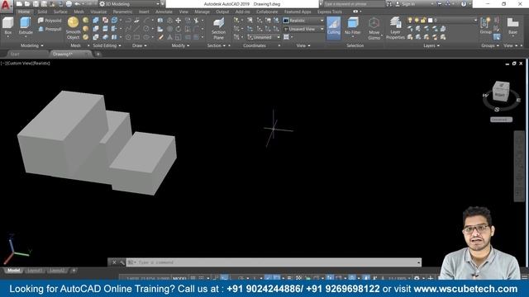Open the Mesh ribbon tab

coord(79,12)
